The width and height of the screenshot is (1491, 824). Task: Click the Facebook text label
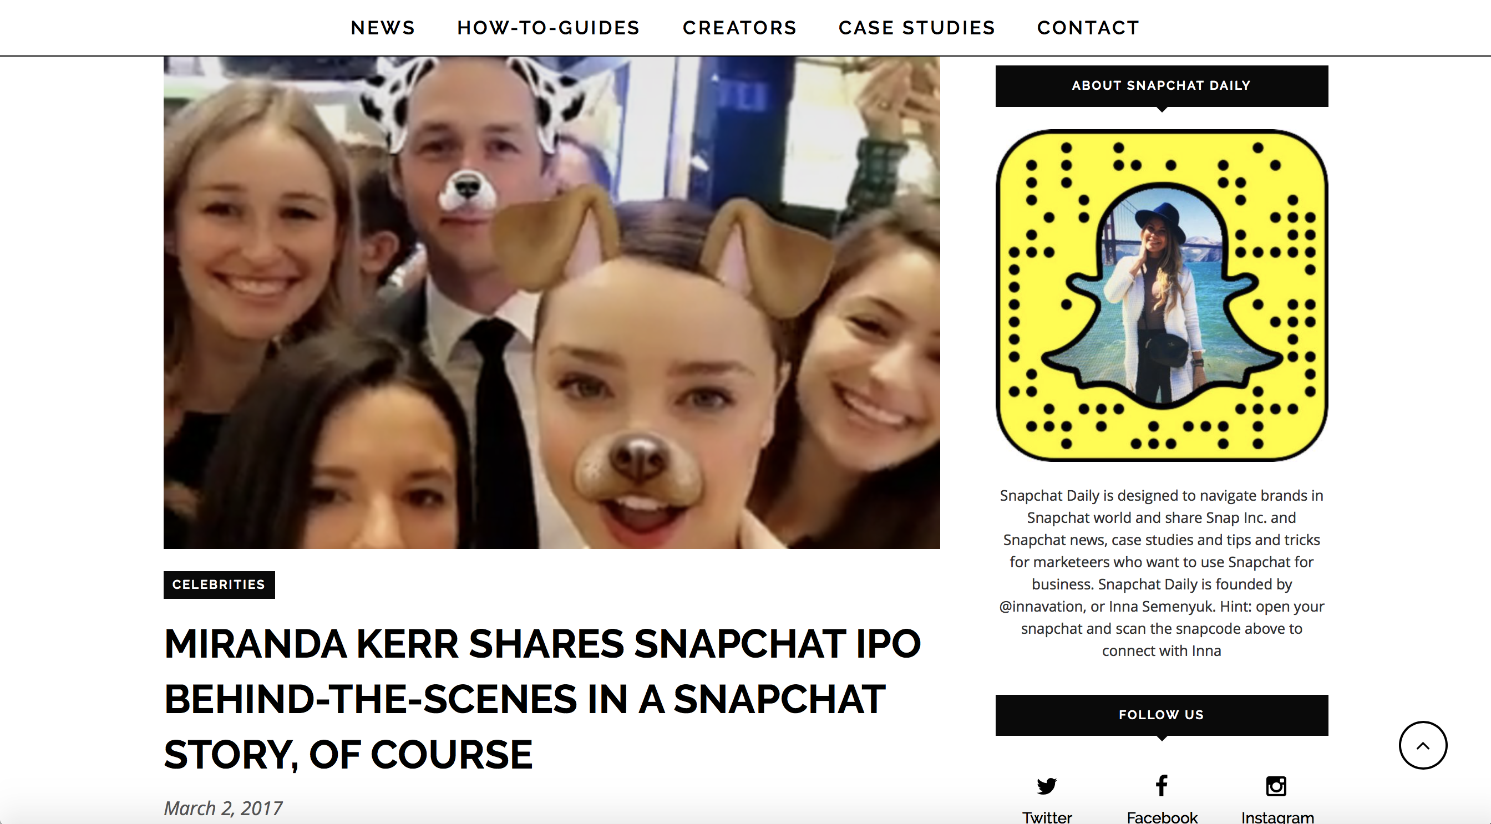click(x=1162, y=816)
